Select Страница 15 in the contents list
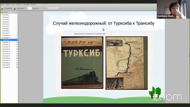 [9, 47]
